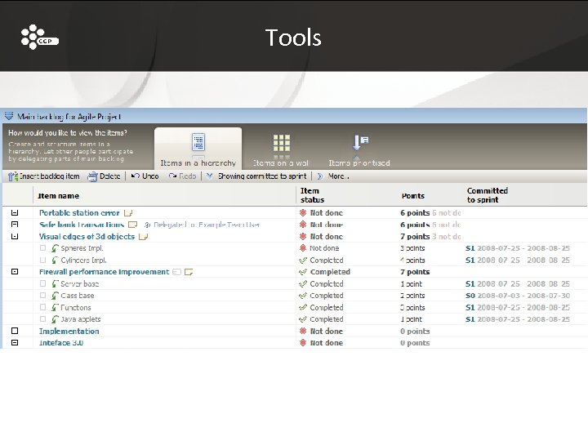Click the chevron icon next to More
Screen dimensions: 588x441
[319, 176]
